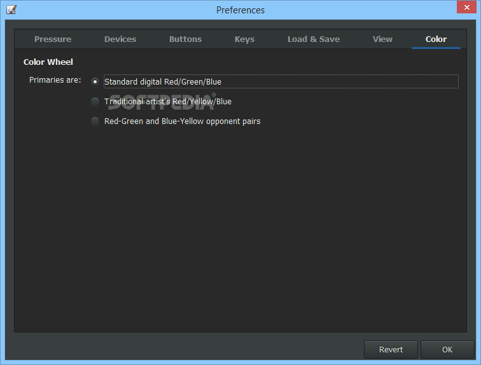Click the Preferences window title
This screenshot has height=365, width=481.
pos(240,10)
